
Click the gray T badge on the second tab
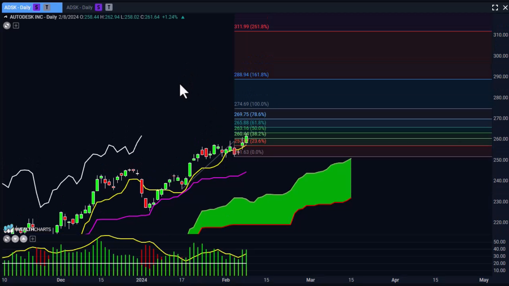109,7
